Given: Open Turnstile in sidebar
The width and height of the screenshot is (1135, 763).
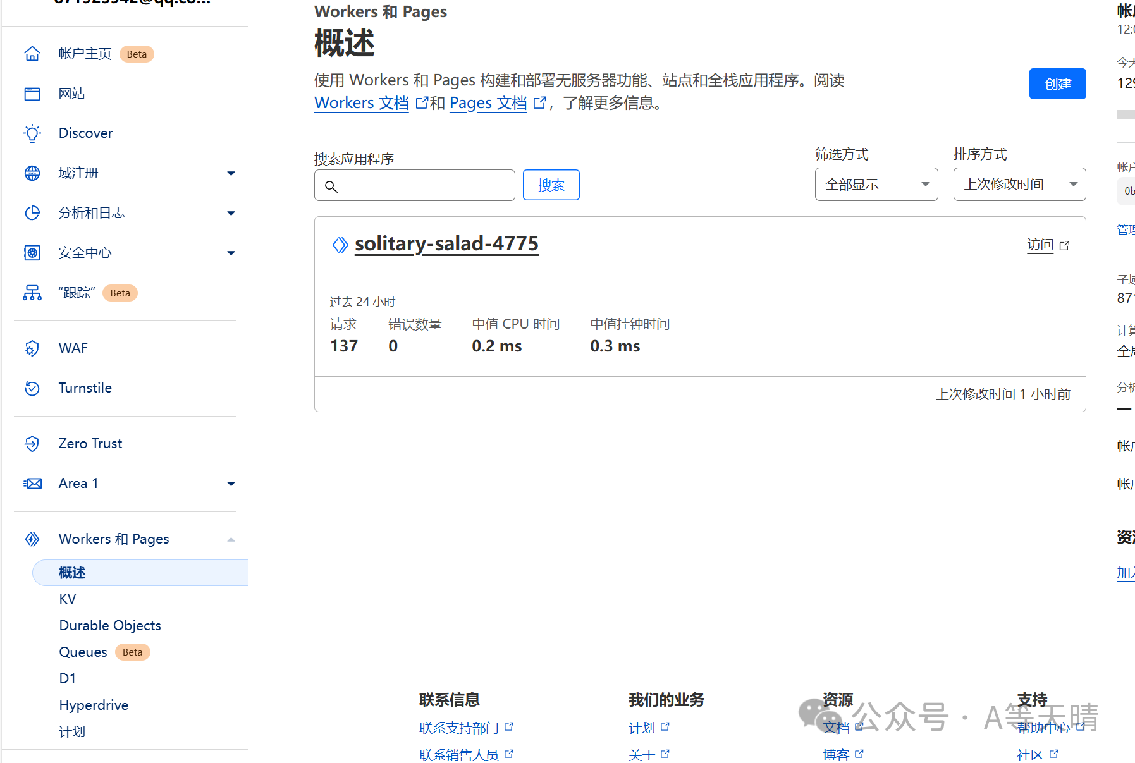Looking at the screenshot, I should click(85, 388).
